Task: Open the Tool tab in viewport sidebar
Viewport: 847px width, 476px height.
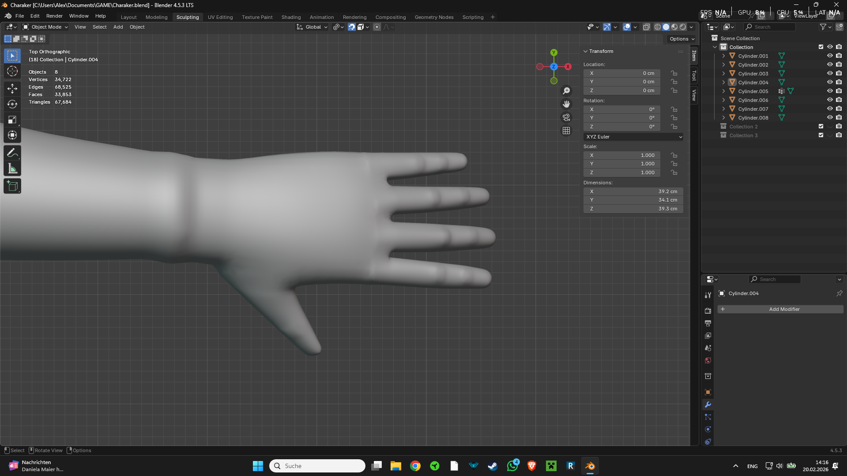Action: pos(694,76)
